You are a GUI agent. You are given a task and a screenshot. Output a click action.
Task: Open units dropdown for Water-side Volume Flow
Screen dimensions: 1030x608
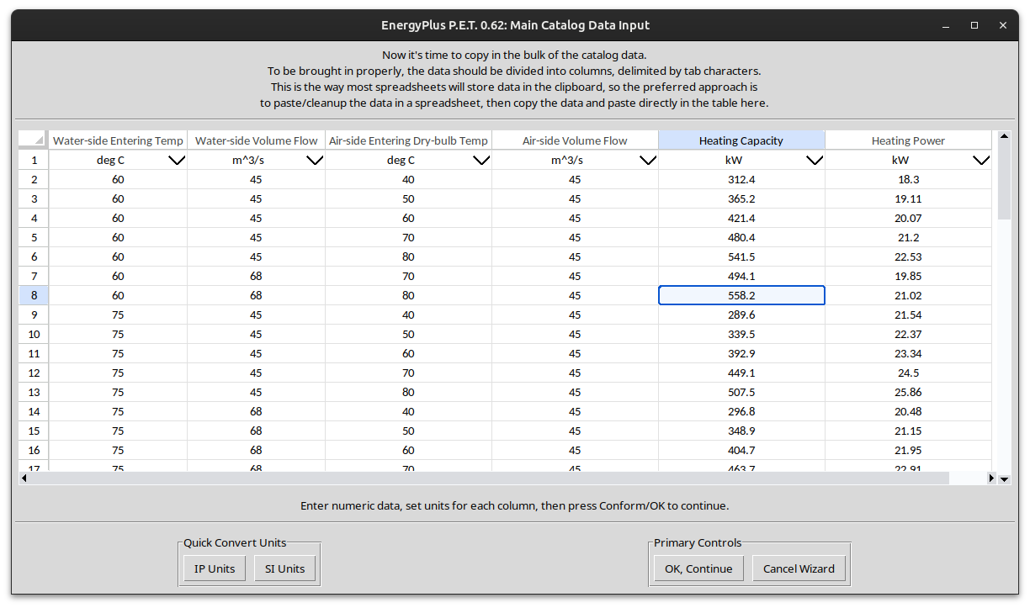pyautogui.click(x=315, y=161)
